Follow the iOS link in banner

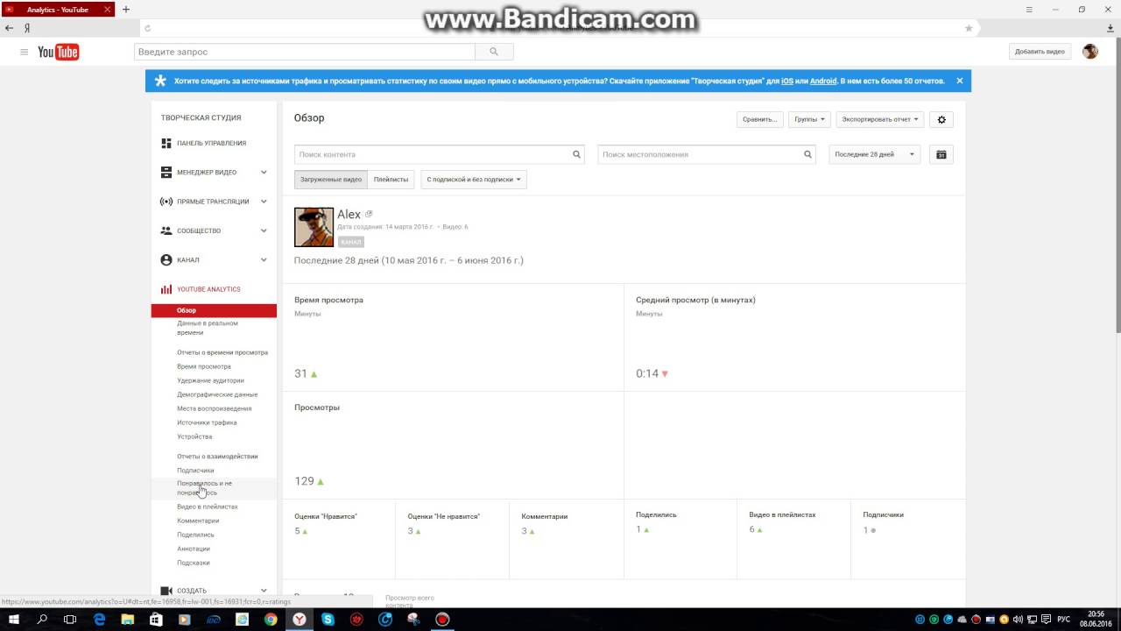[x=787, y=81]
